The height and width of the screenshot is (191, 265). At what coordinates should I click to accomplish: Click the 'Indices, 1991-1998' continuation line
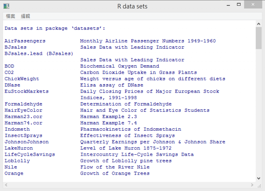(108, 98)
